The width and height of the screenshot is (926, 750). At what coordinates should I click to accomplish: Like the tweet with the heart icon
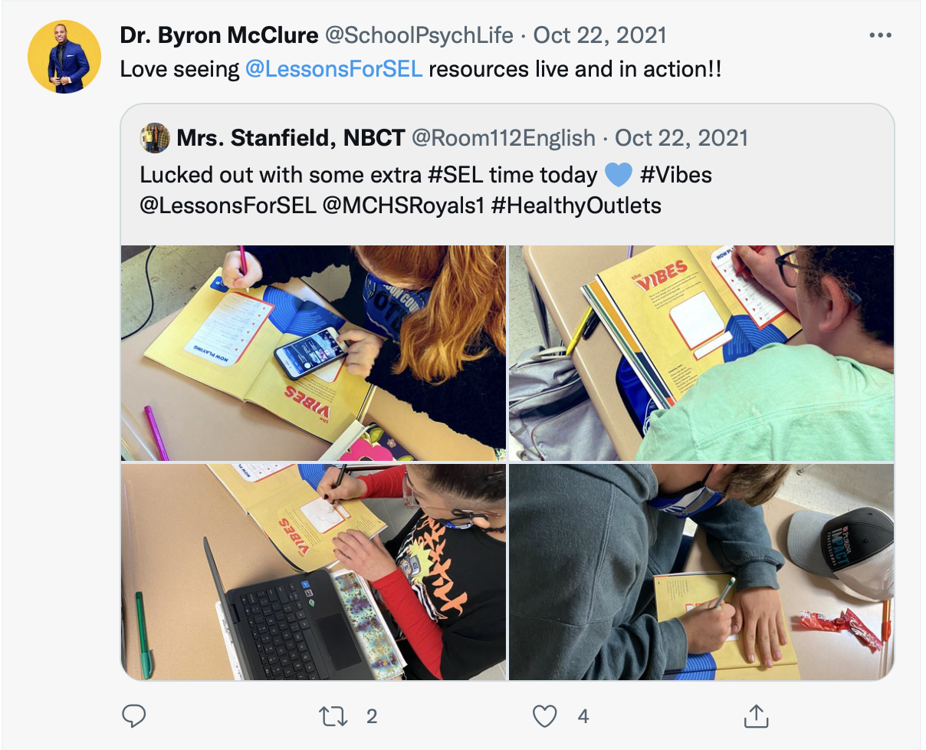[544, 716]
